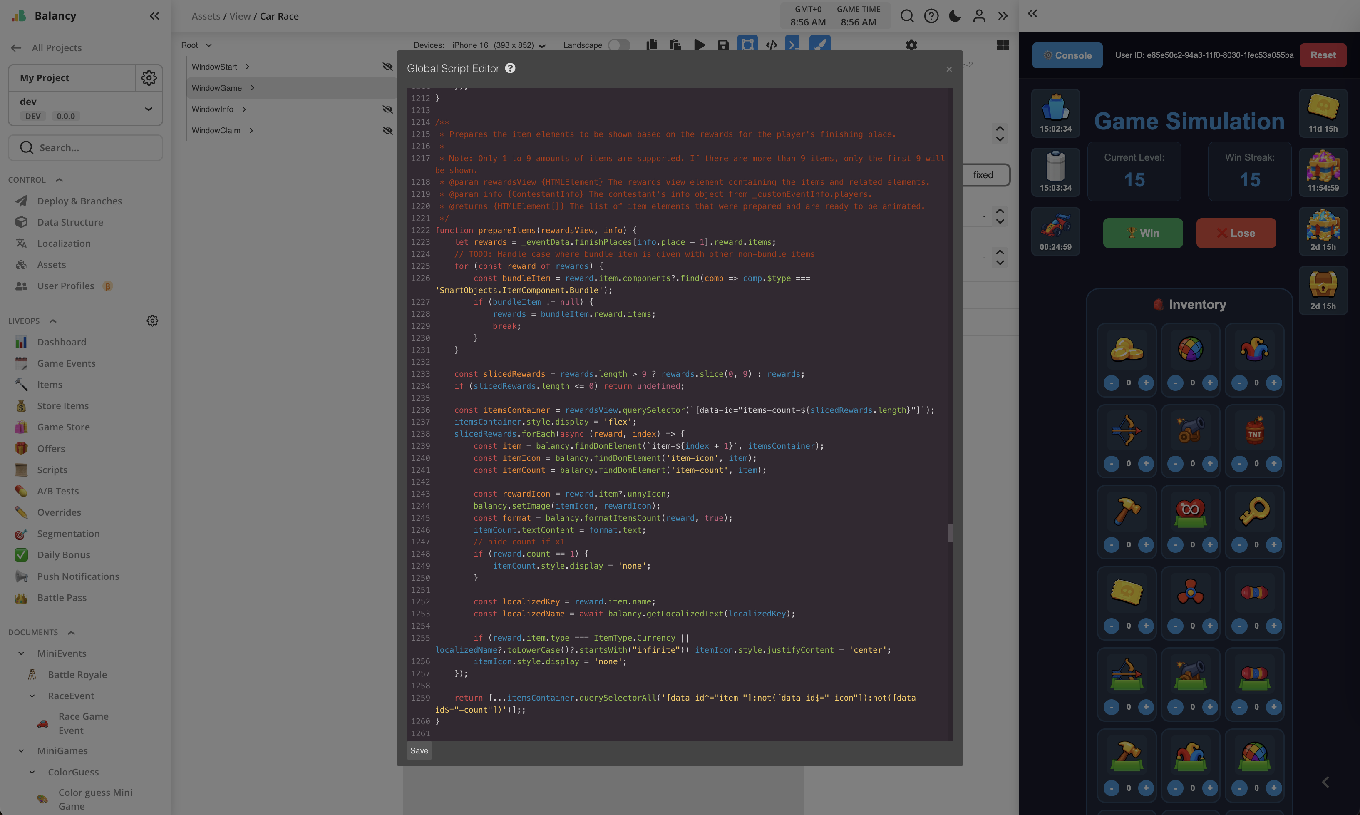This screenshot has width=1360, height=815.
Task: Open the code view icon
Action: point(772,45)
